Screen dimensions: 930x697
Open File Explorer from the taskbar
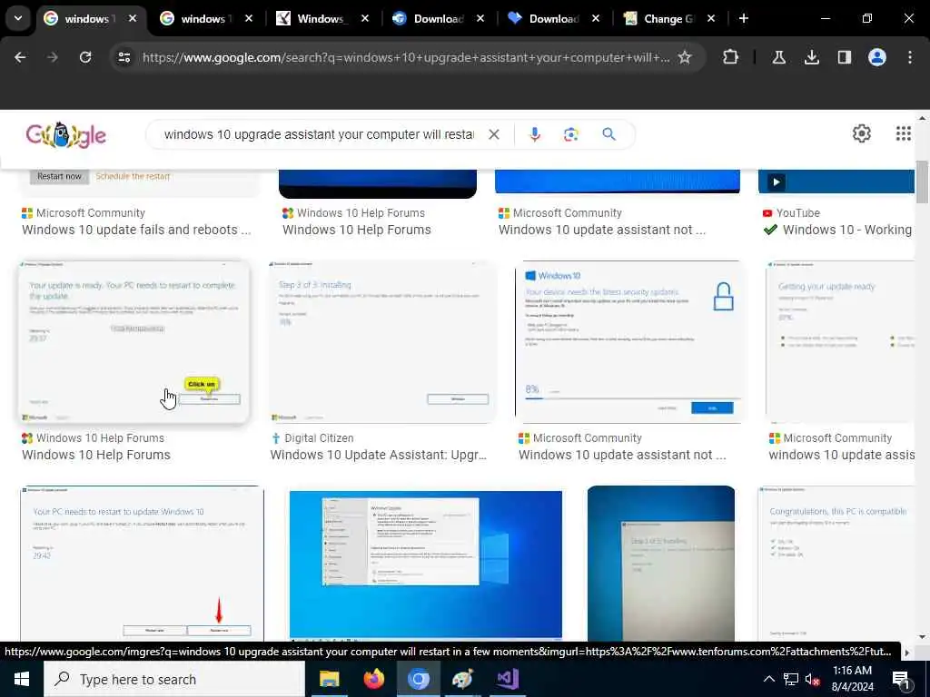[x=329, y=679]
